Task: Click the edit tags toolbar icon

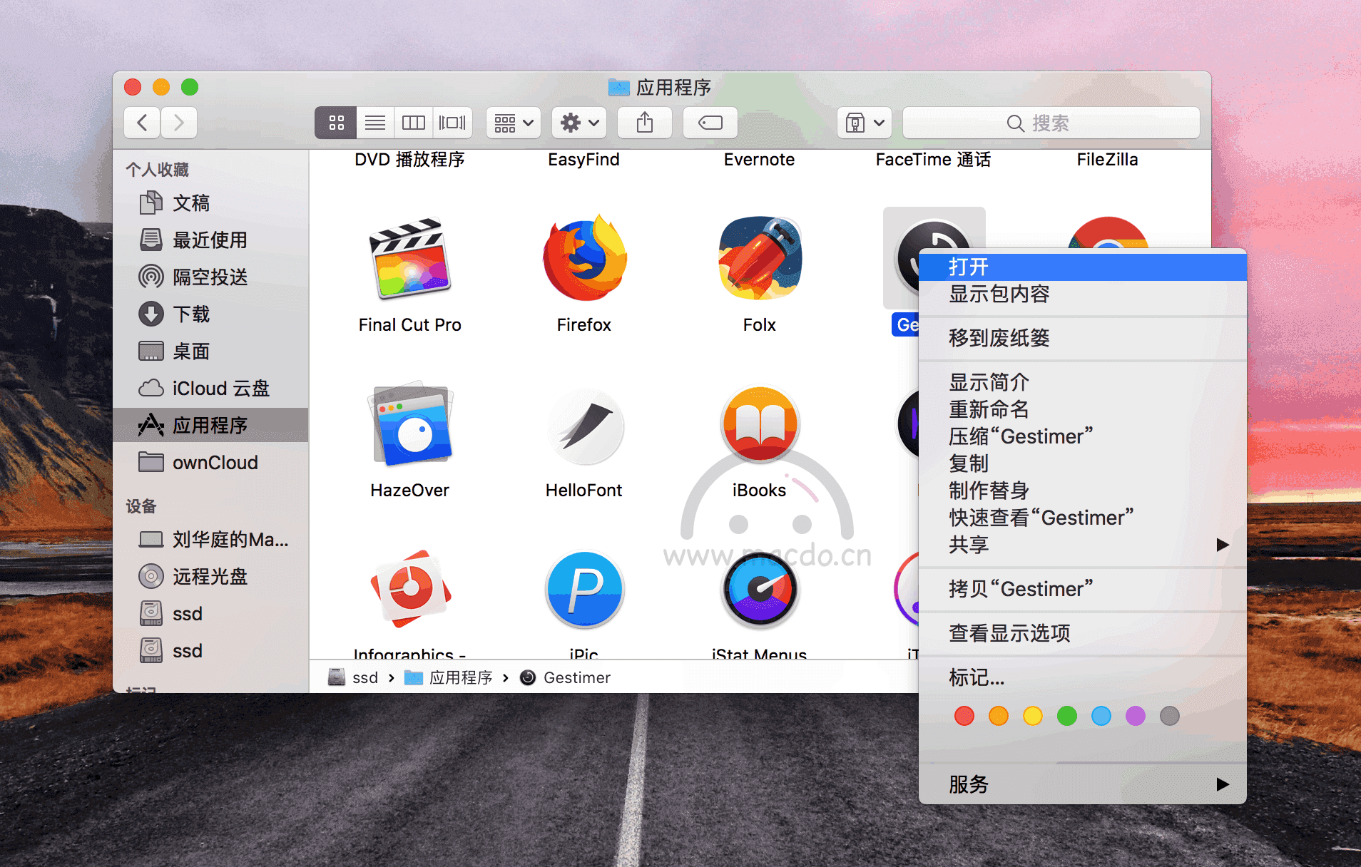Action: 710,123
